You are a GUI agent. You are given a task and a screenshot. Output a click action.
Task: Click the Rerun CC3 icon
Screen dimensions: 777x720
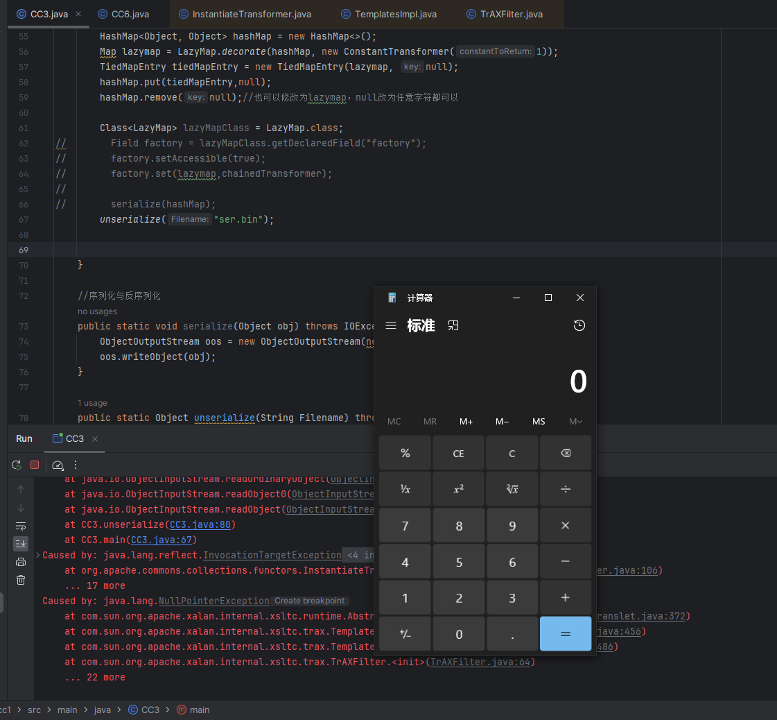coord(17,465)
